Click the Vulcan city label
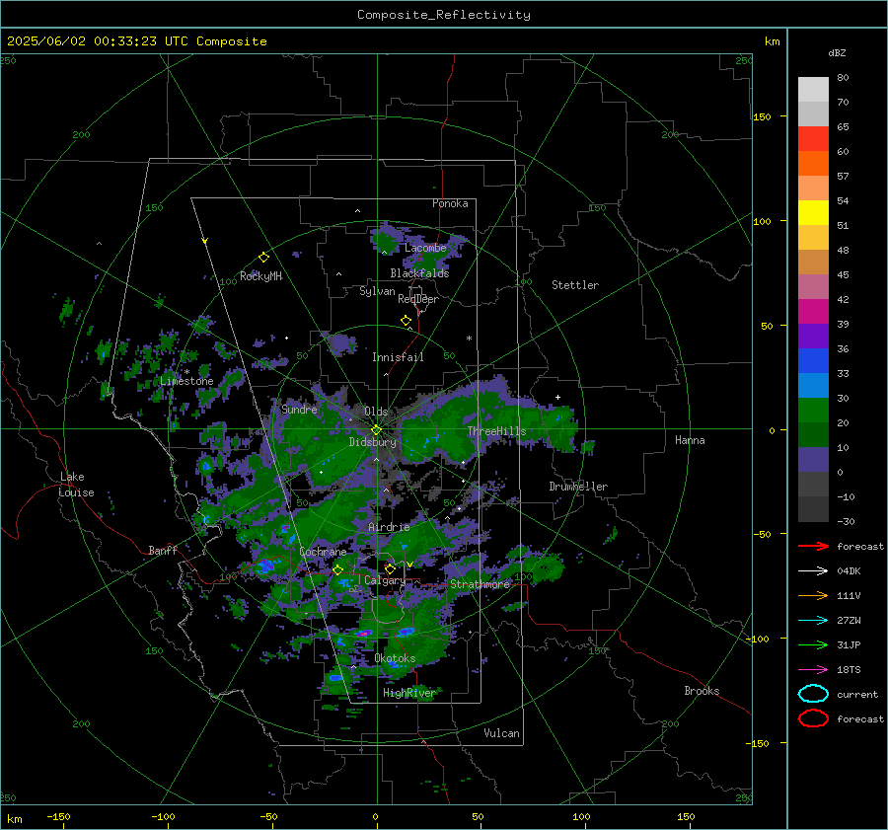Screen dimensions: 888x830 pyautogui.click(x=502, y=733)
